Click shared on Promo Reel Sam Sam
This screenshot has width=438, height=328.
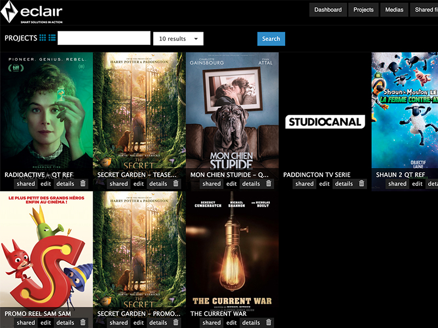click(x=26, y=323)
